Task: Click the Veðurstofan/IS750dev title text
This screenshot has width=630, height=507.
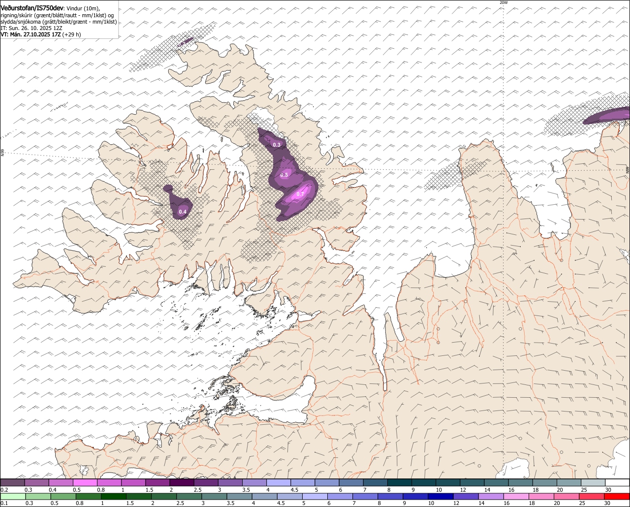Action: pyautogui.click(x=31, y=8)
